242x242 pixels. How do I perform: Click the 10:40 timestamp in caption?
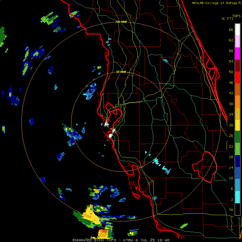click(163, 240)
